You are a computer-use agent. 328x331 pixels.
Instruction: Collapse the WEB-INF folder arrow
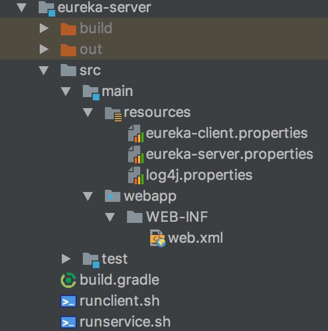110,217
